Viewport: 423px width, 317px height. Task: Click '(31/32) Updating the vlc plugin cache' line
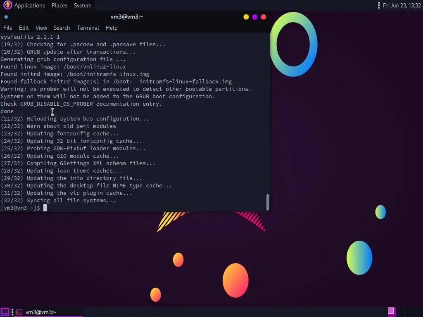(x=67, y=193)
